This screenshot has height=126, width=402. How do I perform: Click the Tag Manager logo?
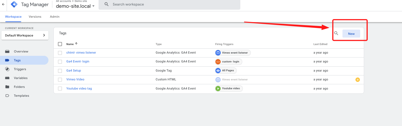click(x=14, y=4)
